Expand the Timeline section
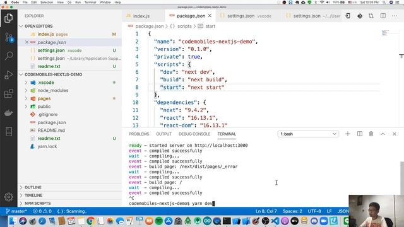 [x=21, y=195]
